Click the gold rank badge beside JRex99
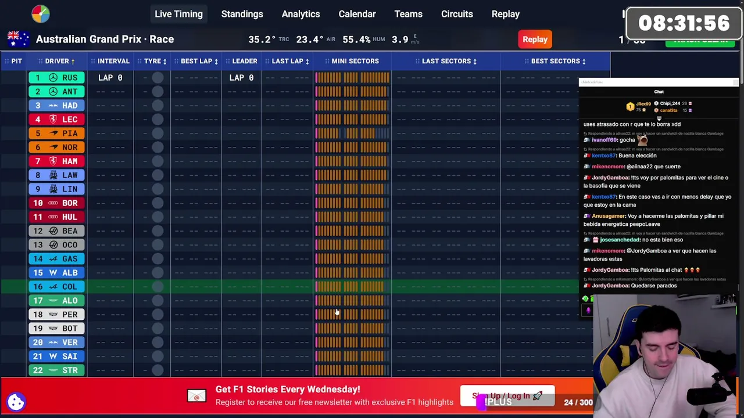The height and width of the screenshot is (418, 744). pos(630,106)
